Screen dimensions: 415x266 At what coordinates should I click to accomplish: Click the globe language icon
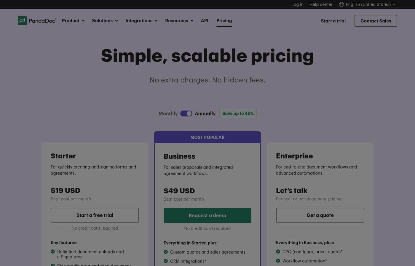pos(341,4)
